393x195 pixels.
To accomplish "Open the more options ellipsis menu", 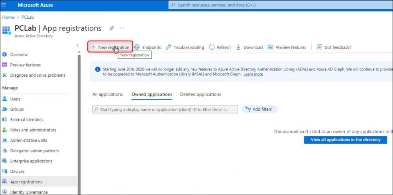I will click(122, 28).
